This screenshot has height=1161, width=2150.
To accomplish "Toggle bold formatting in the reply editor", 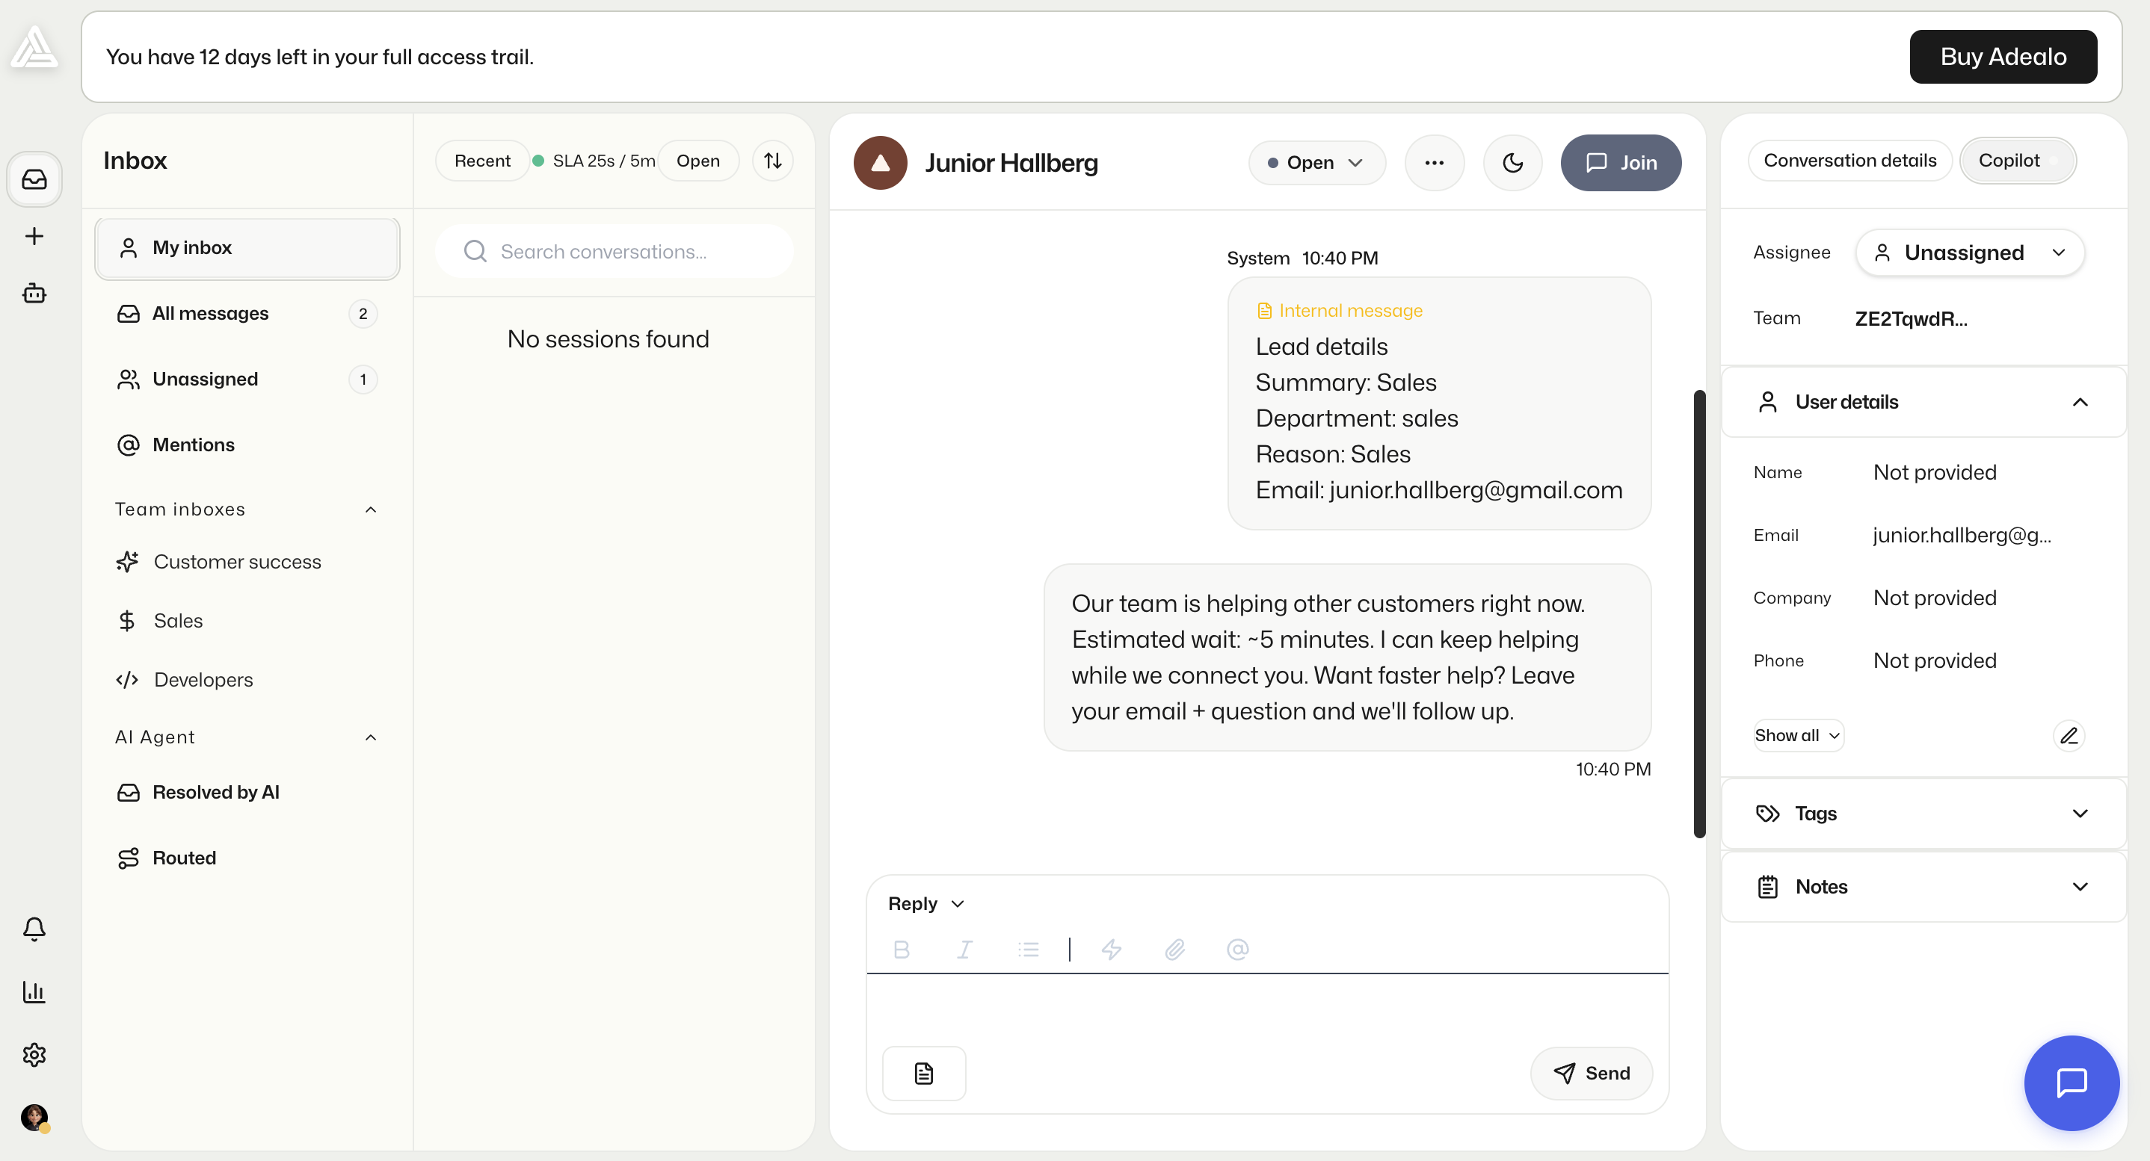I will pos(902,949).
